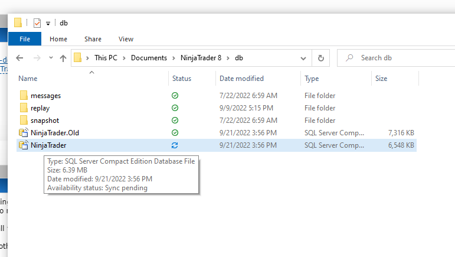Screen dimensions: 455x257
Task: Click the snapshot folder name
Action: [x=45, y=121]
